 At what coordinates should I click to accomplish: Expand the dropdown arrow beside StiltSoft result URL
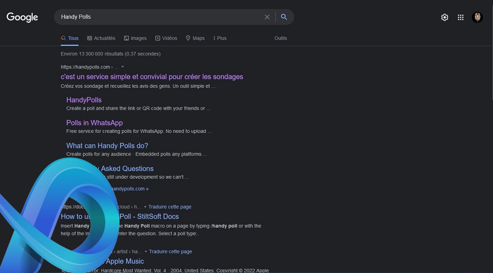[x=145, y=207]
